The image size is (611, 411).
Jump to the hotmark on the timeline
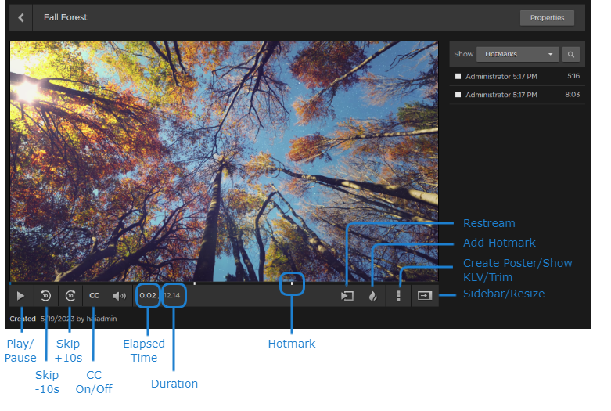(292, 283)
